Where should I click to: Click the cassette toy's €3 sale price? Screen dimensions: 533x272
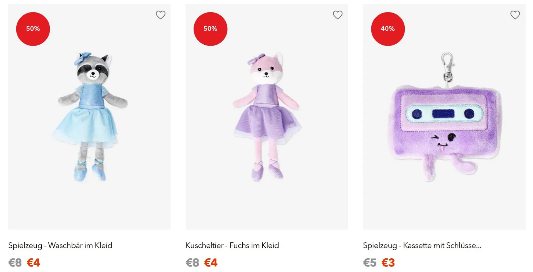[x=388, y=263]
